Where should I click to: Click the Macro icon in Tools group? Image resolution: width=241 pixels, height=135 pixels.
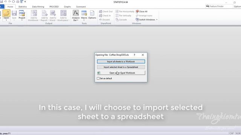click(84, 13)
